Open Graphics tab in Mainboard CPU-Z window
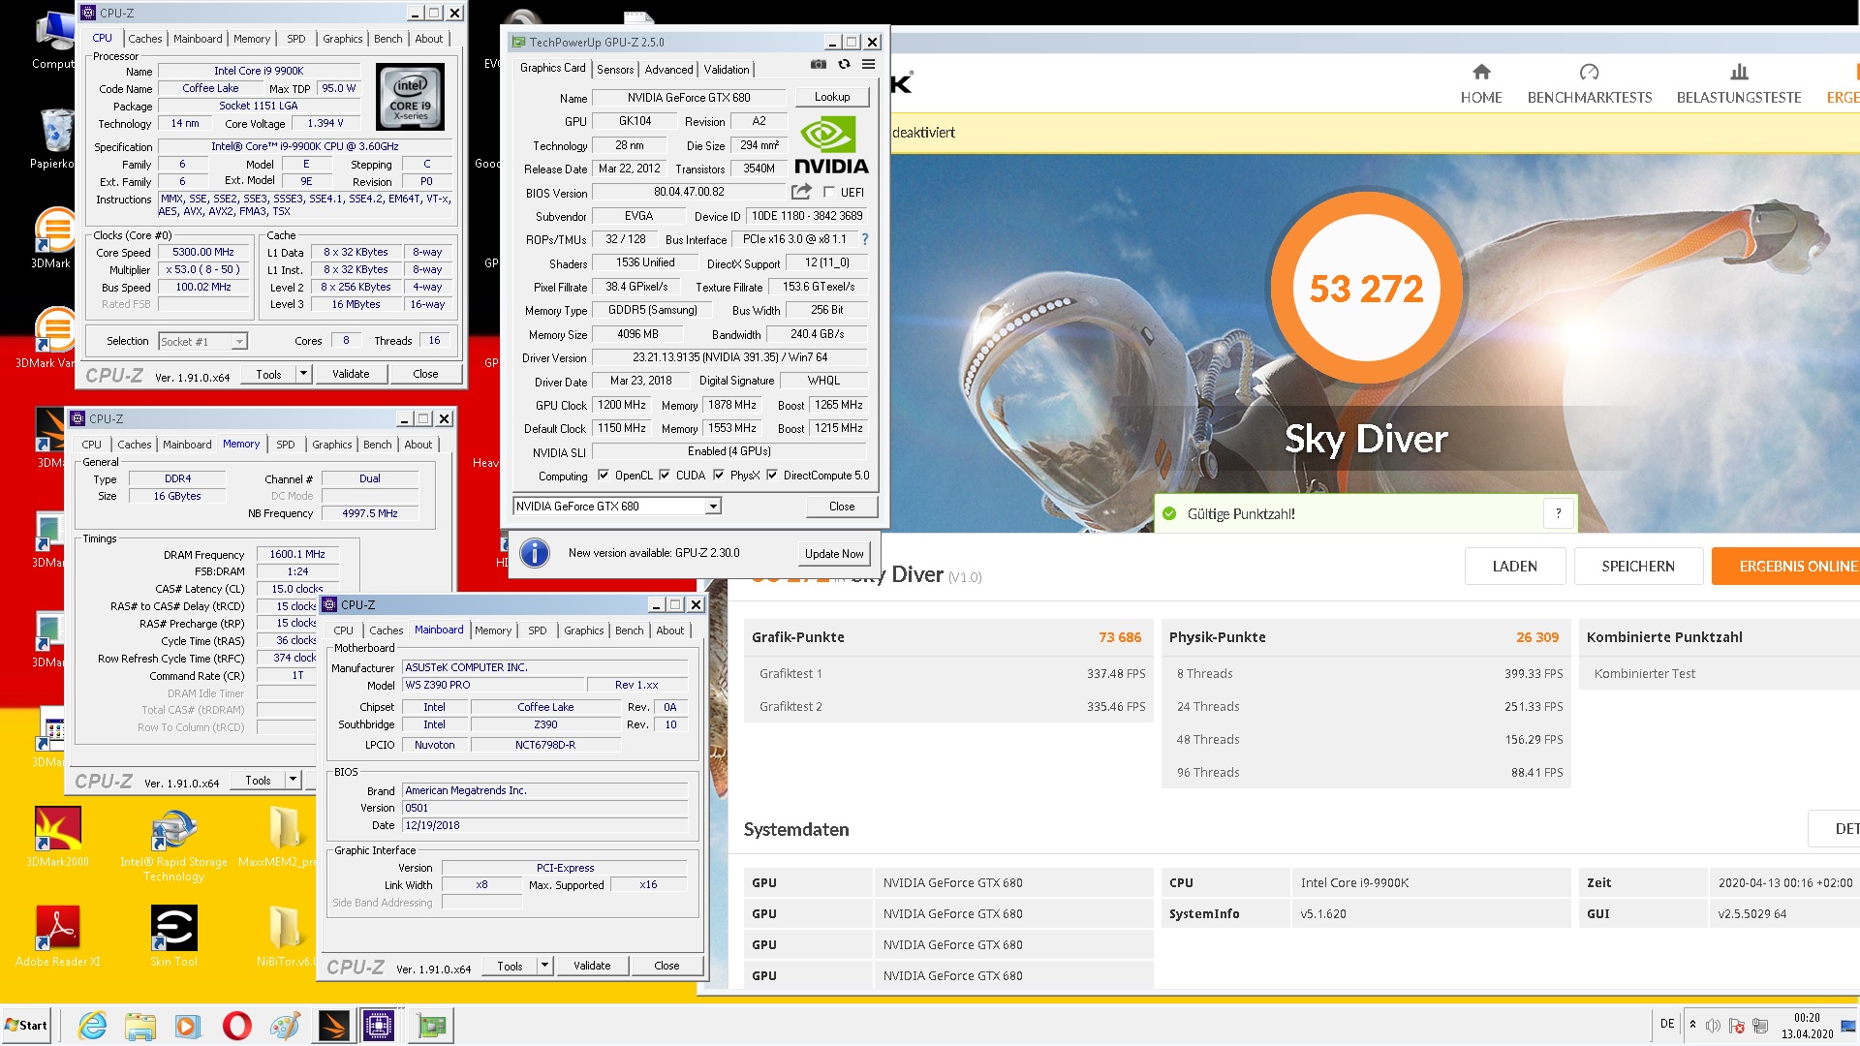1860x1046 pixels. point(584,631)
